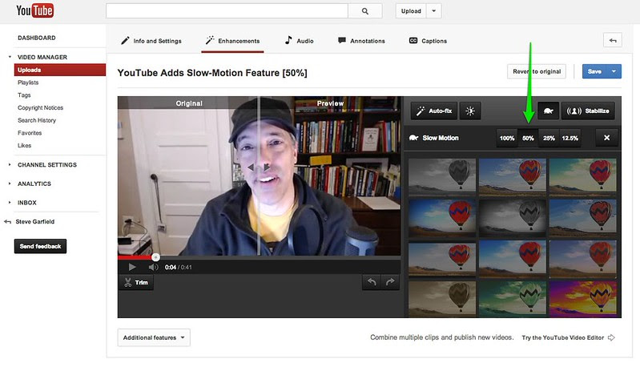Apply the faded filter at second row right
Viewport: 640px width, 367px height.
[x=583, y=218]
